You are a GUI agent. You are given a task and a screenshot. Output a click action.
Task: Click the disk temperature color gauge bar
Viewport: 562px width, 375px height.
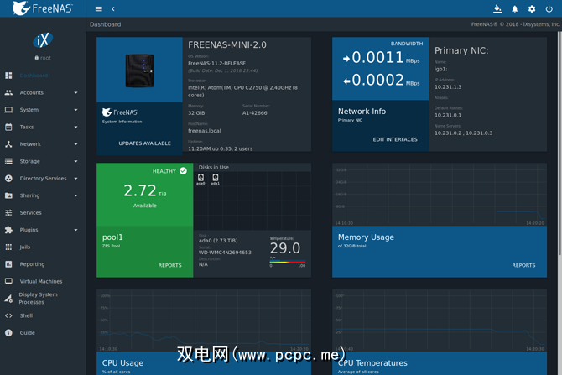tap(287, 261)
